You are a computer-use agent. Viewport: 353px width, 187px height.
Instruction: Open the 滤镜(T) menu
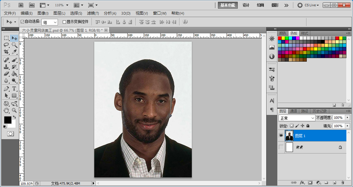[x=93, y=13]
